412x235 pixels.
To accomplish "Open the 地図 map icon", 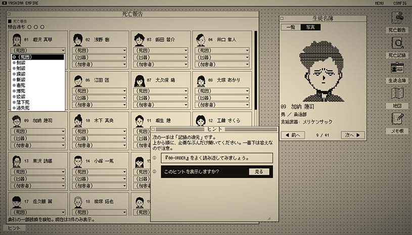I will click(397, 93).
